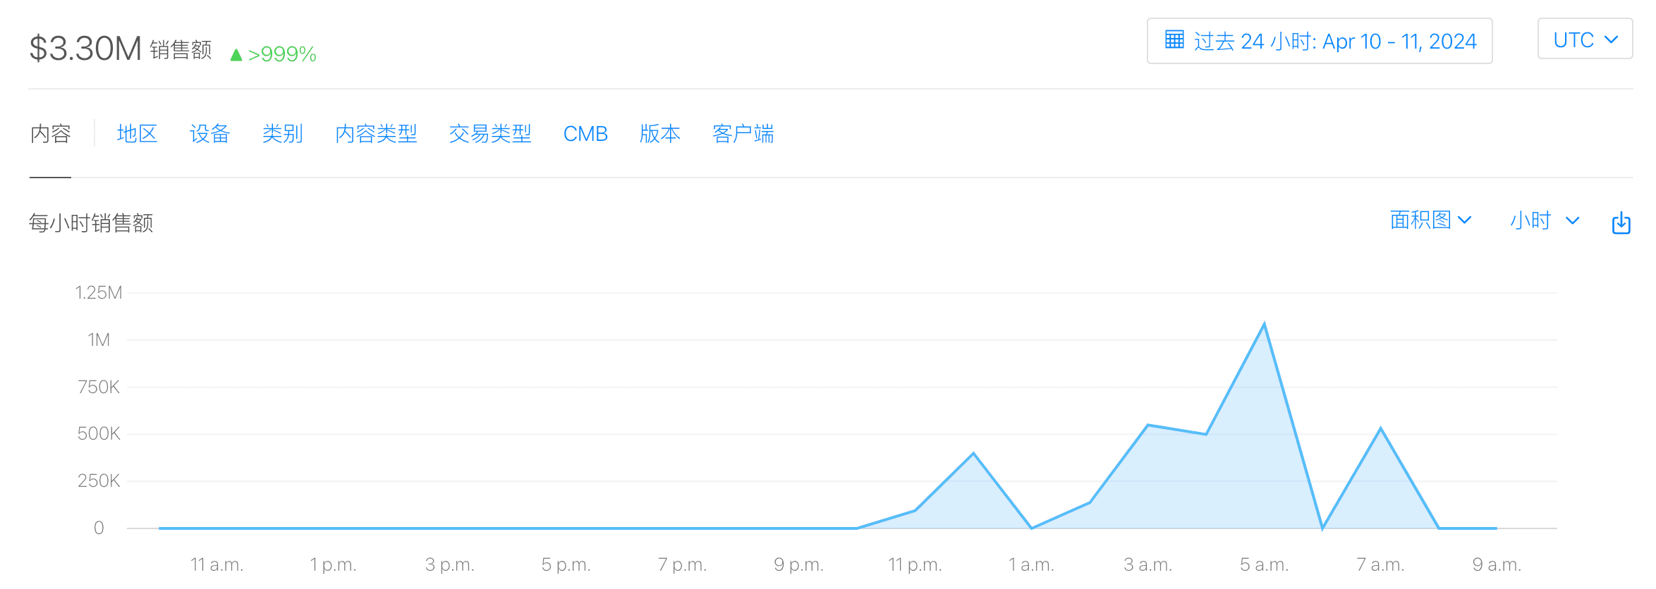Switch to the 地区 tab
This screenshot has height=589, width=1656.
[137, 134]
